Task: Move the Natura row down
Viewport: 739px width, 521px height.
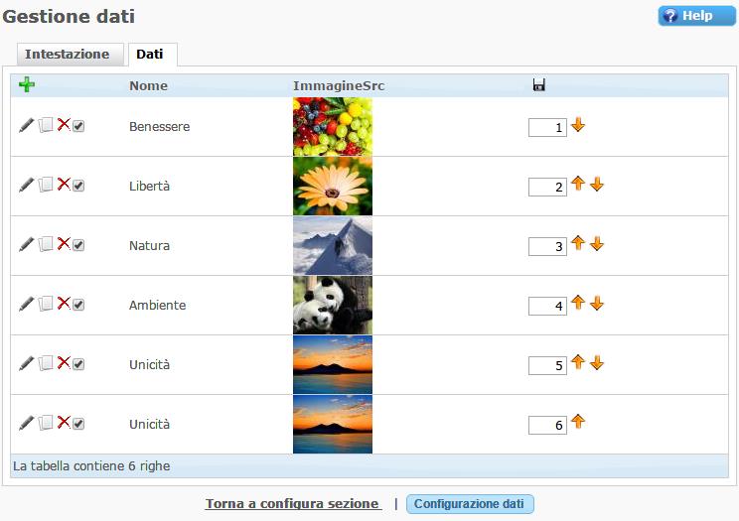Action: [x=597, y=244]
